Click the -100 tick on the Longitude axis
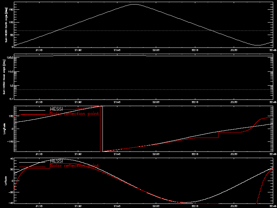Image resolution: width=277 pixels, height=208 pixels. 10,142
